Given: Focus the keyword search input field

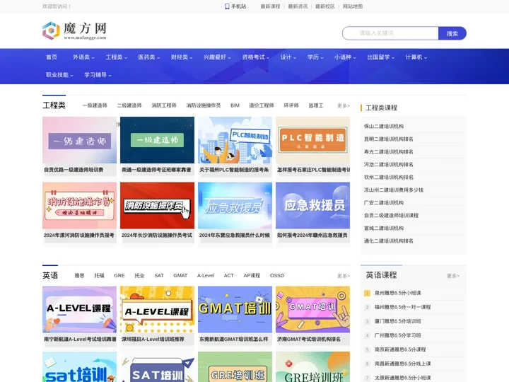Looking at the screenshot, I should click(x=390, y=33).
